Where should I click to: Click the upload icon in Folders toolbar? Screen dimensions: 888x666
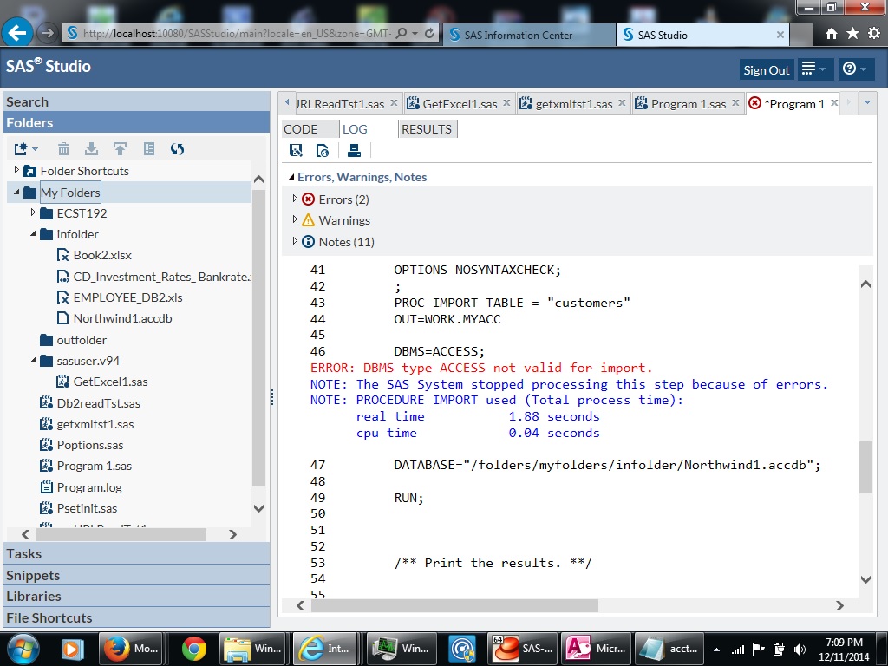120,149
